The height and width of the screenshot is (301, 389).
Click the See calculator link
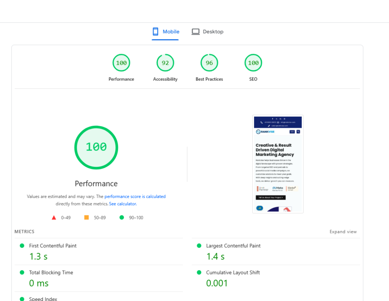tap(122, 204)
